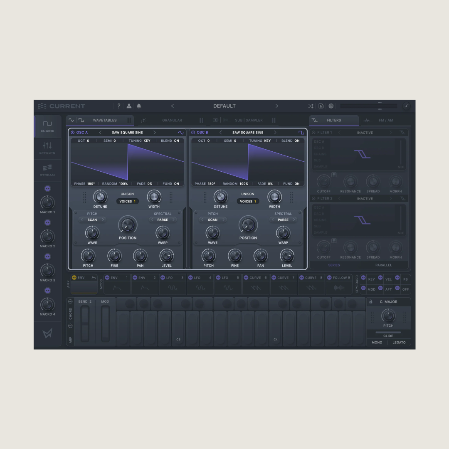Go to previous preset arrow by DEFAULT
Image resolution: width=449 pixels, height=449 pixels.
click(173, 106)
